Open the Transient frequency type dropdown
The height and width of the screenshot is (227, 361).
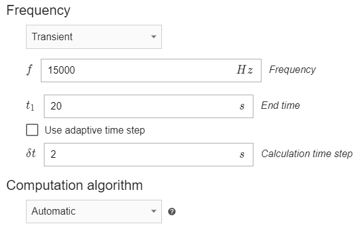click(94, 37)
